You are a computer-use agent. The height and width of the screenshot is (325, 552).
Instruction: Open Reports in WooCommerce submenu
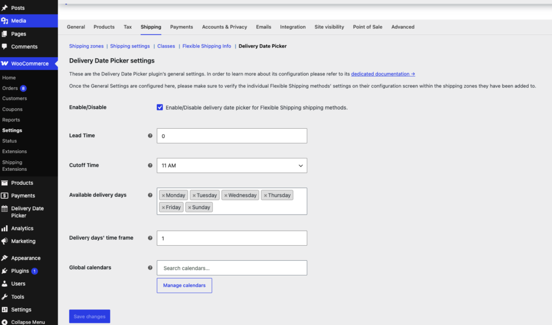[11, 120]
